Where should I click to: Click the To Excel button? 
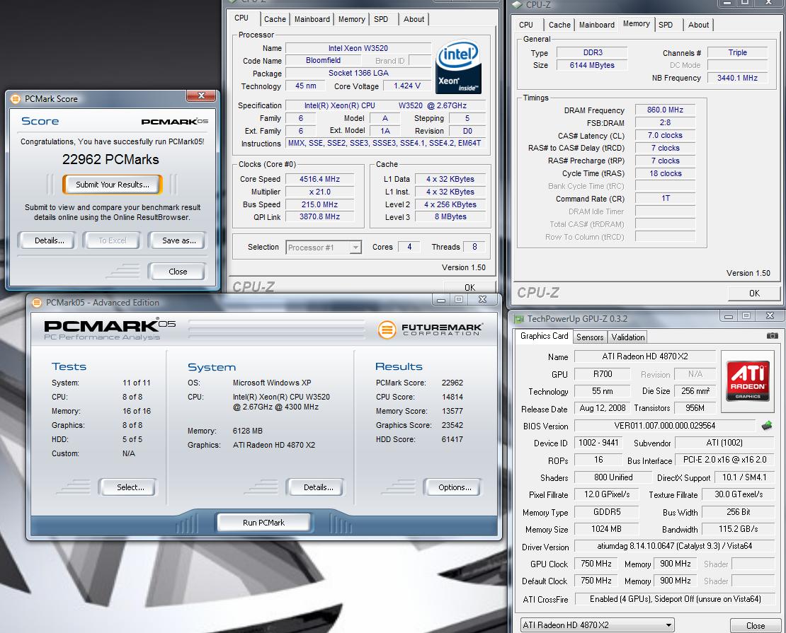click(113, 240)
